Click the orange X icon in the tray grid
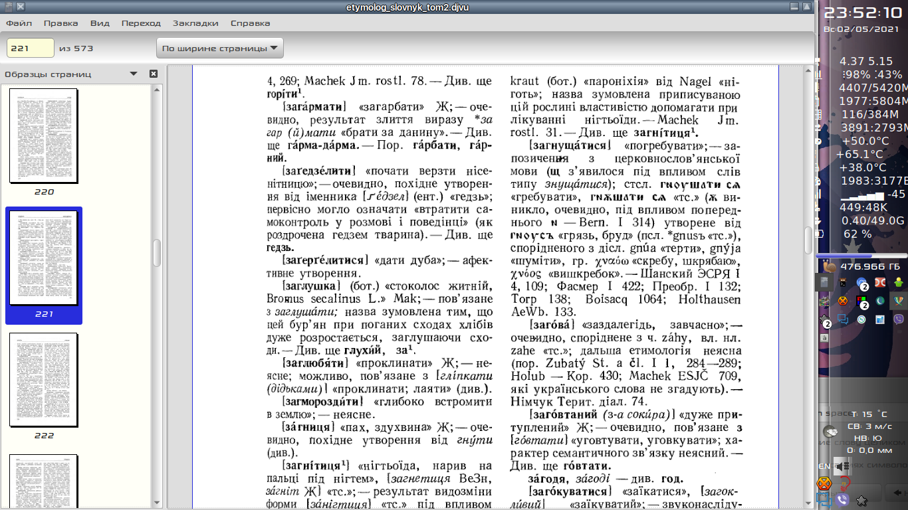 click(842, 301)
